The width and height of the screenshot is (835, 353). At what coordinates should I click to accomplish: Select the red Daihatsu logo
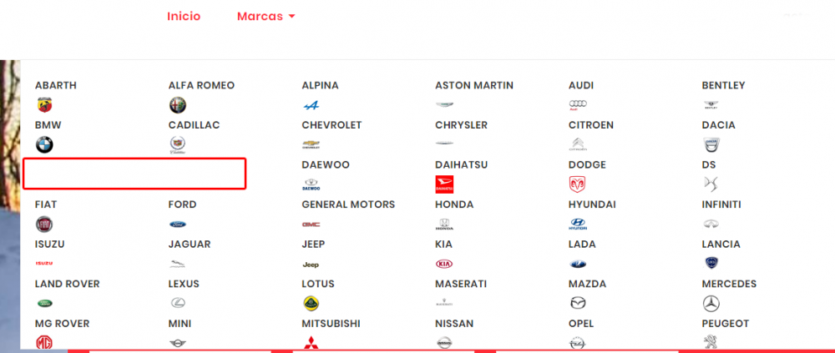pyautogui.click(x=444, y=184)
